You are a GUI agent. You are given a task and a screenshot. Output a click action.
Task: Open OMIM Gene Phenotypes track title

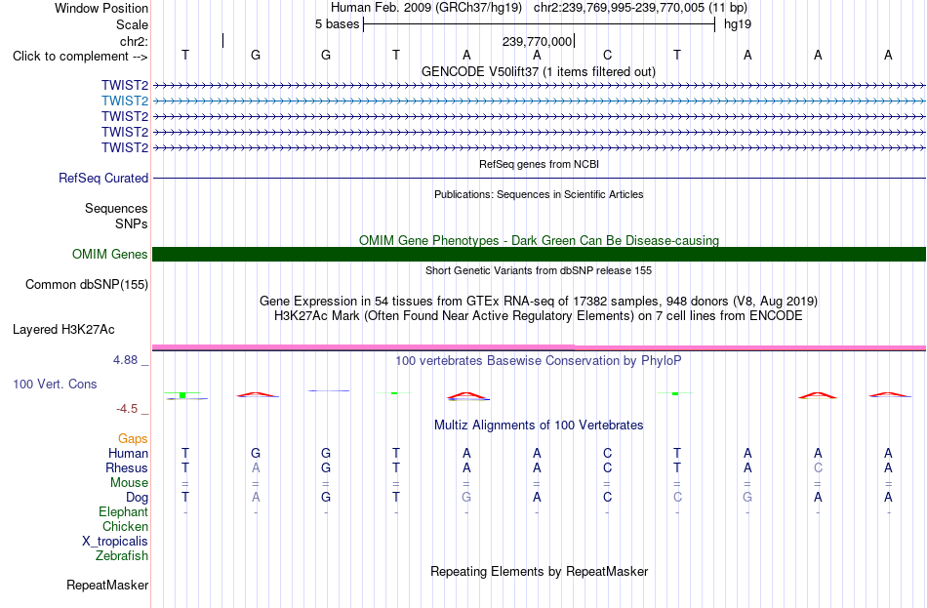coord(539,240)
